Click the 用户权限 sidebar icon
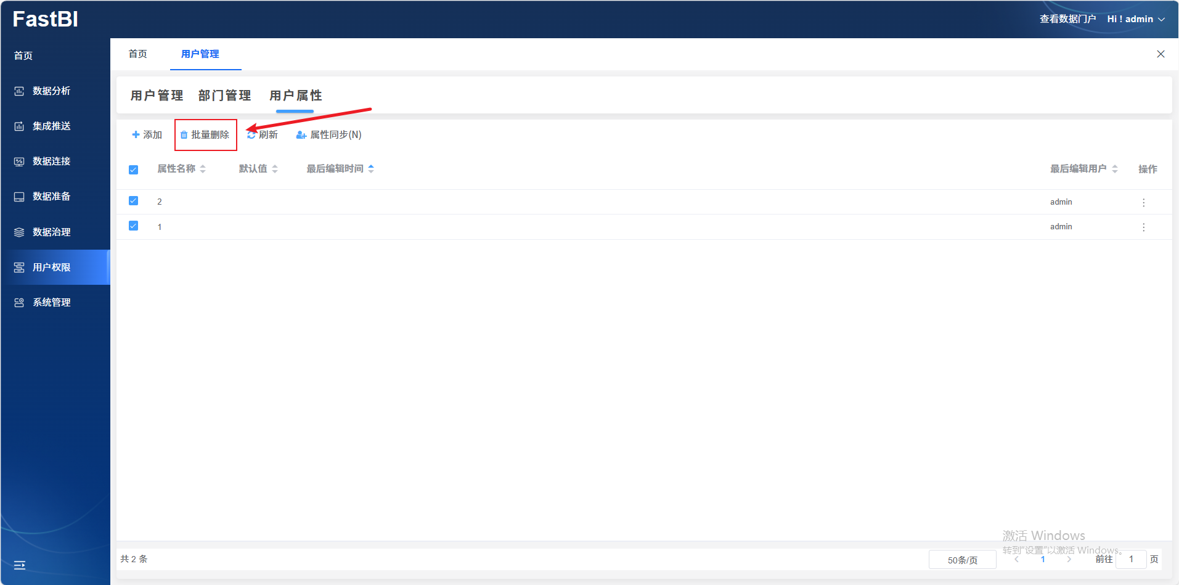 point(19,268)
